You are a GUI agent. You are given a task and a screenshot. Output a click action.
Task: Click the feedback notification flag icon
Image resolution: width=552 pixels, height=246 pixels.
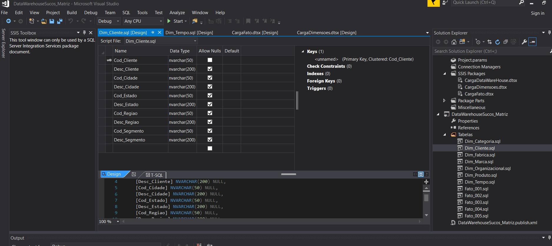click(433, 3)
